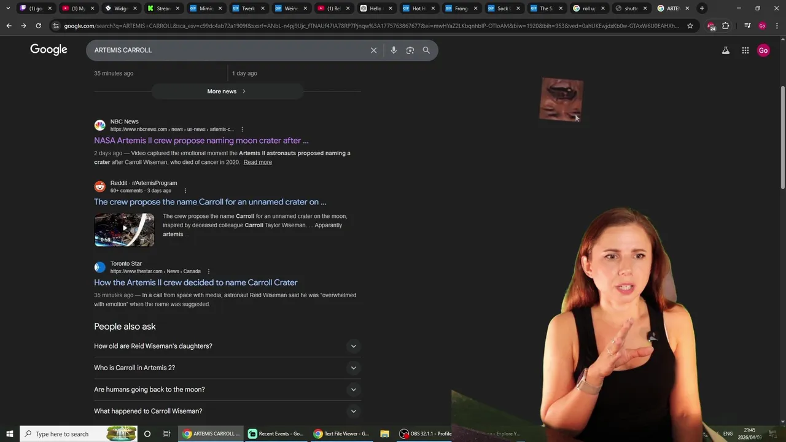786x442 pixels.
Task: Open Google Lens image search
Action: (x=410, y=50)
